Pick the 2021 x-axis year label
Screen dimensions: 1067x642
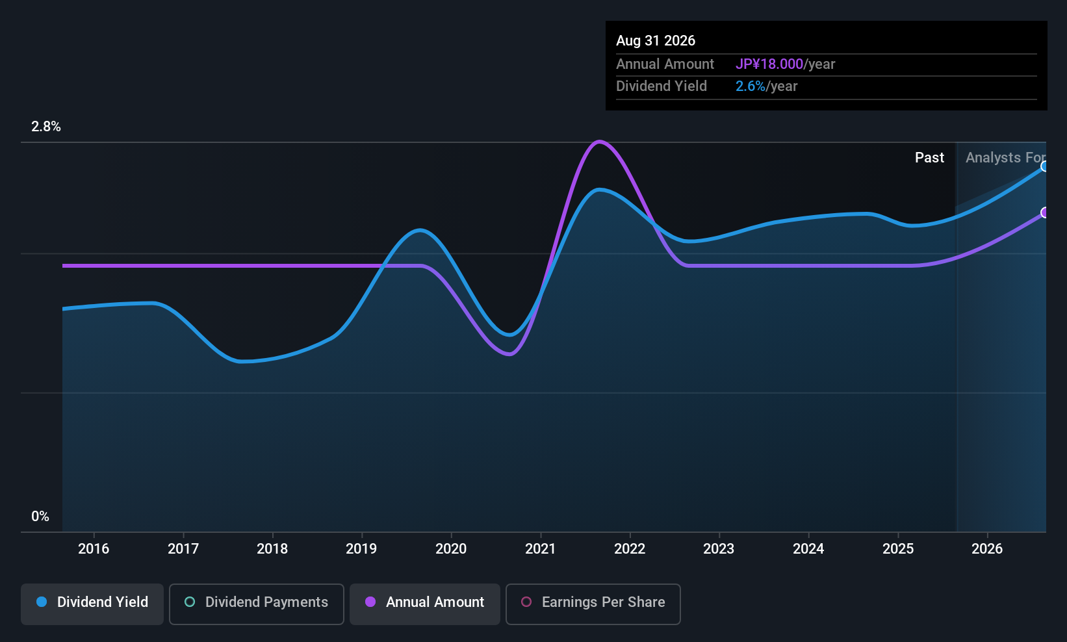click(x=540, y=548)
